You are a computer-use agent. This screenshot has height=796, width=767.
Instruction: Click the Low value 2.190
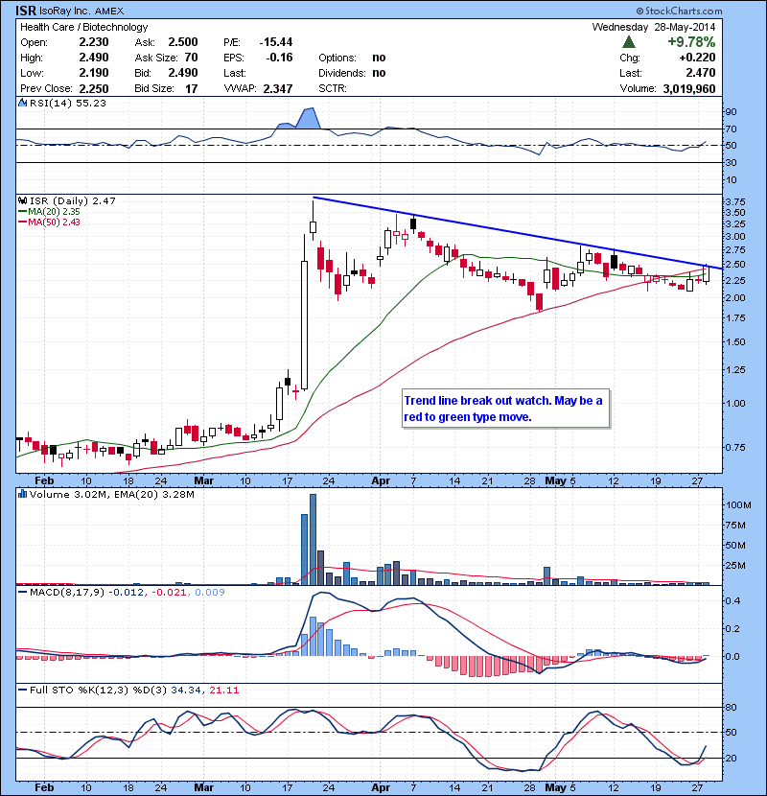[94, 73]
